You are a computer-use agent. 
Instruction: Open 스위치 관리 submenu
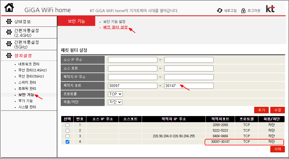27,82
